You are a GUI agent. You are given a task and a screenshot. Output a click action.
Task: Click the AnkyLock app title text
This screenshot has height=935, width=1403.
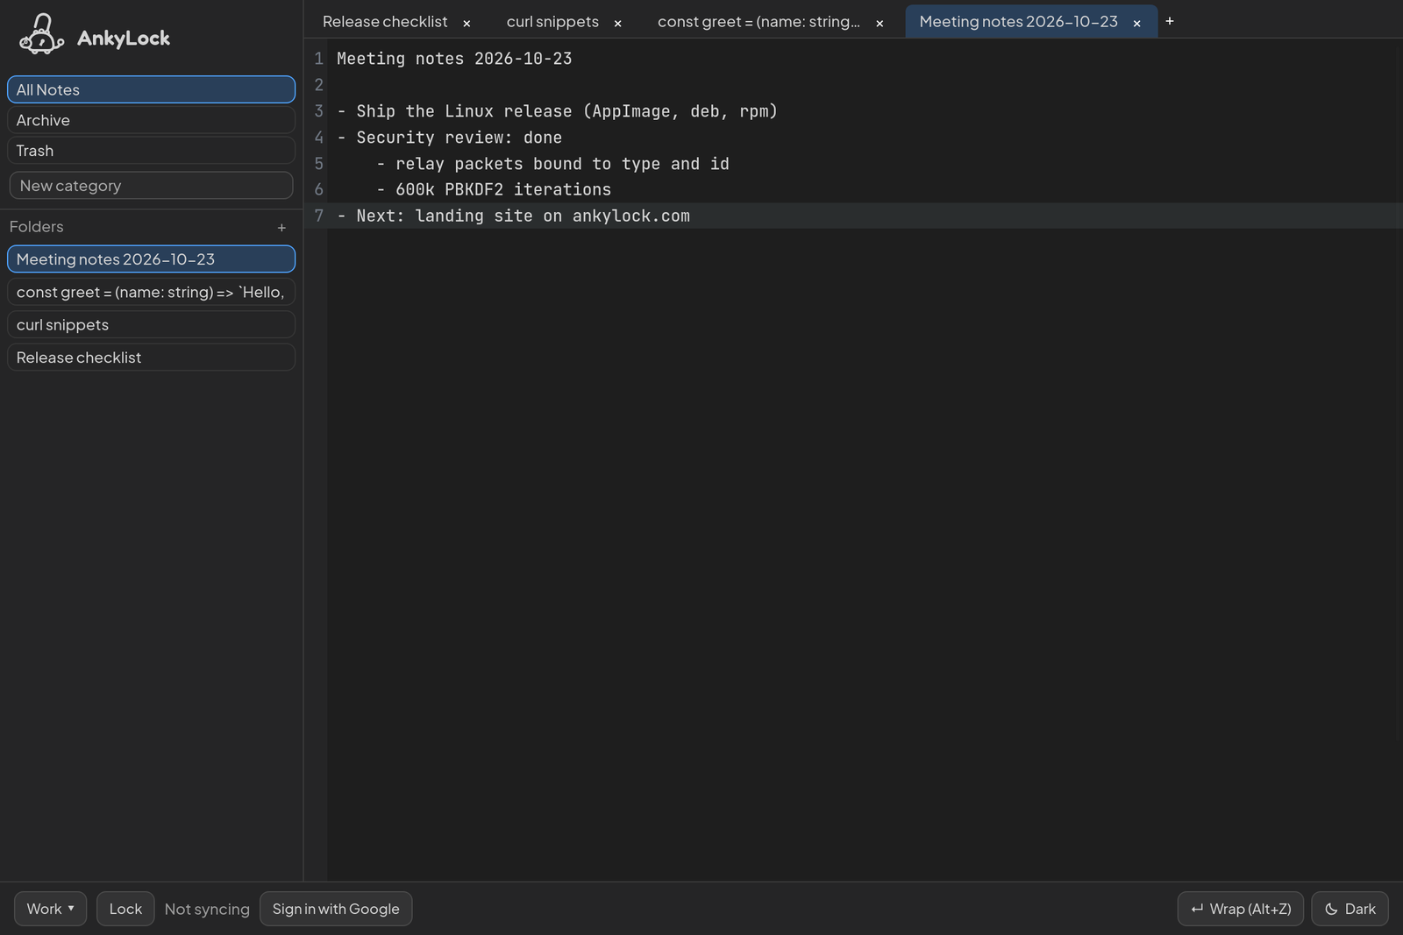124,38
